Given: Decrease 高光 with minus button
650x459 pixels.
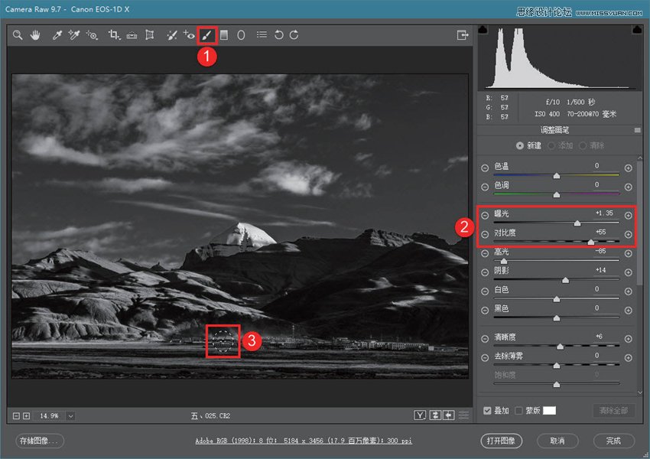Looking at the screenshot, I should (485, 253).
